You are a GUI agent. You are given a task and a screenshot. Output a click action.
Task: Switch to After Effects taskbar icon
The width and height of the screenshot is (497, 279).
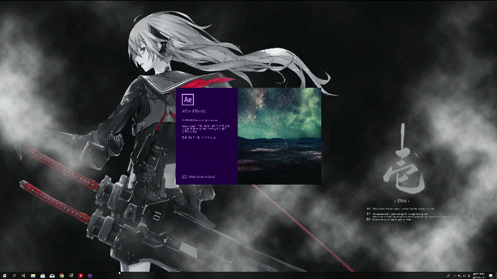[x=90, y=275]
